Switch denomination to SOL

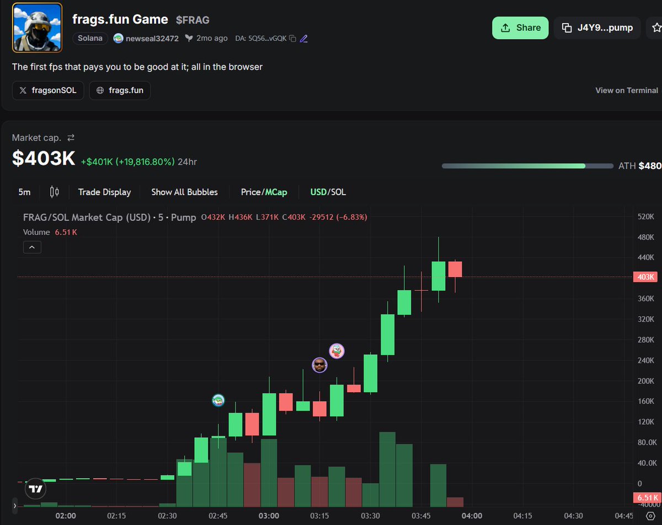338,192
